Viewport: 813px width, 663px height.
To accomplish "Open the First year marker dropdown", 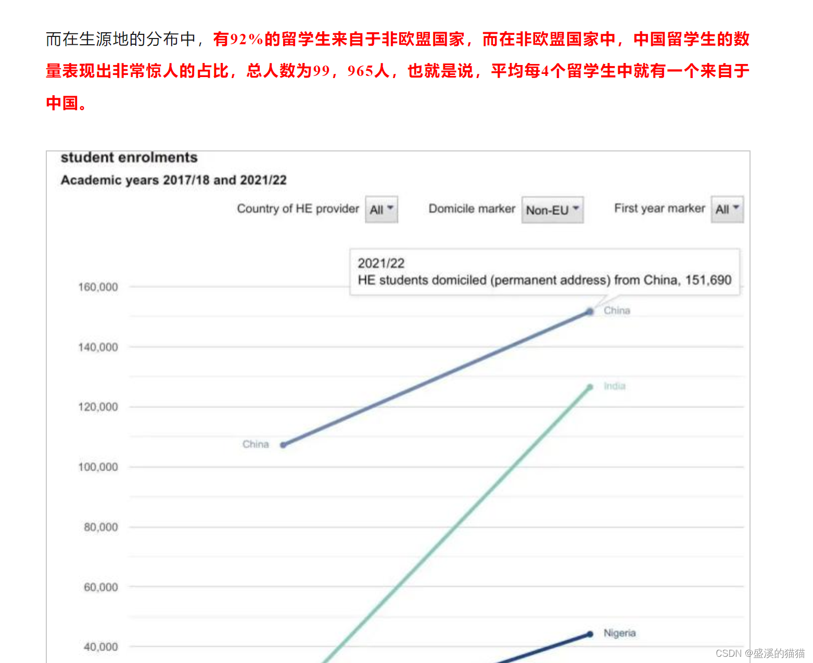I will [727, 209].
